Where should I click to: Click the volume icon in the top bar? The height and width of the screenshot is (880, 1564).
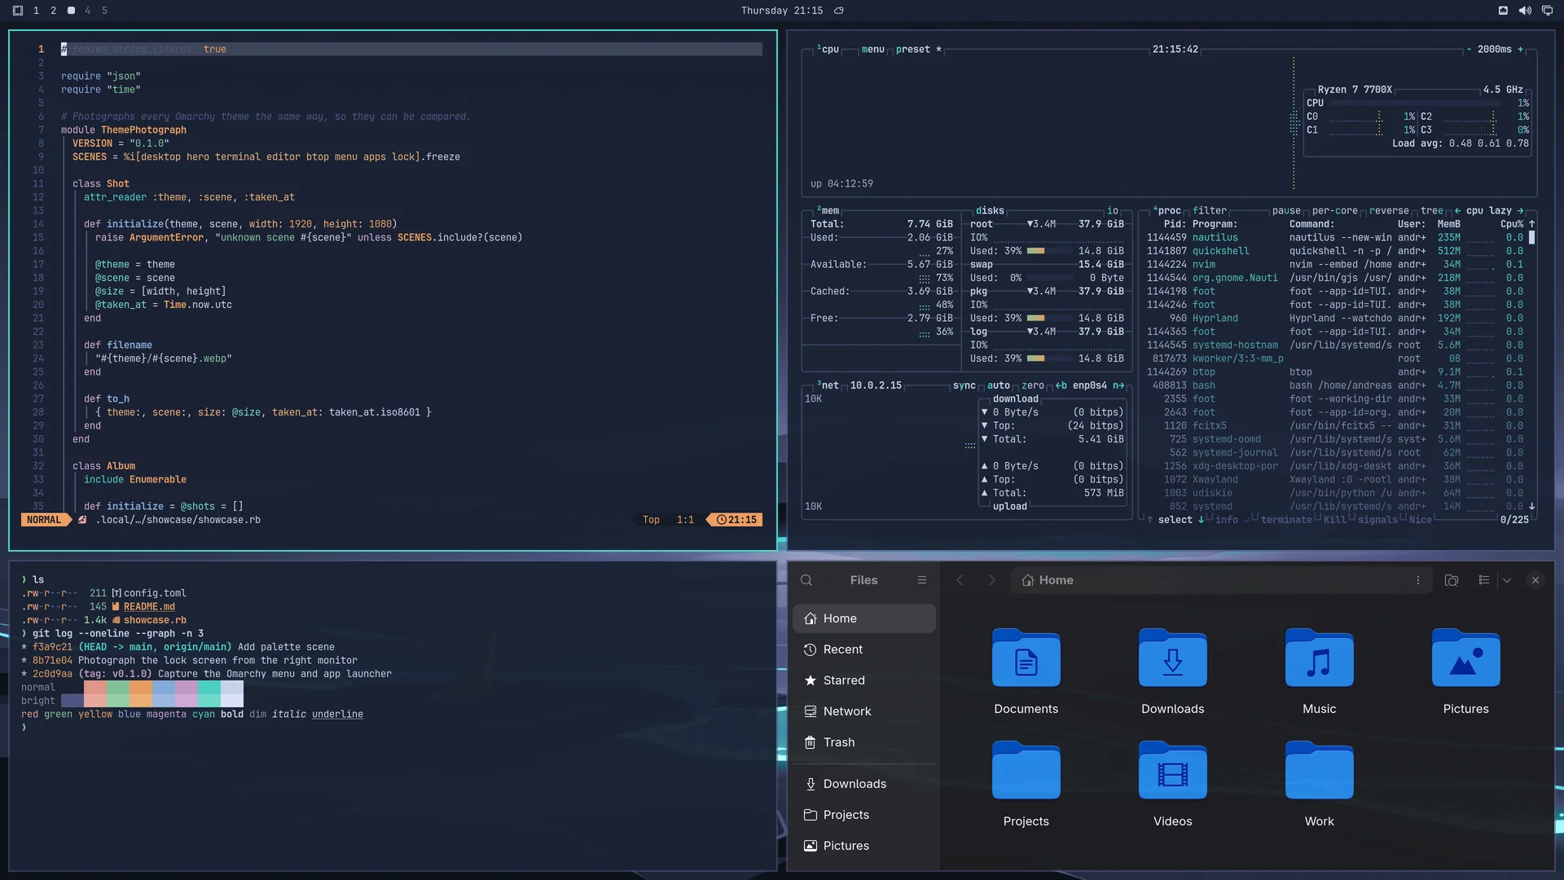coord(1525,11)
